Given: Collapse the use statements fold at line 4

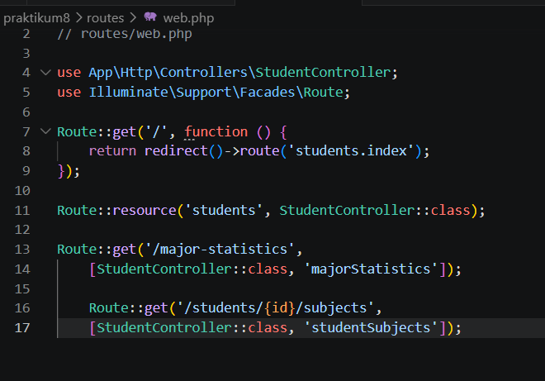Looking at the screenshot, I should tap(46, 73).
